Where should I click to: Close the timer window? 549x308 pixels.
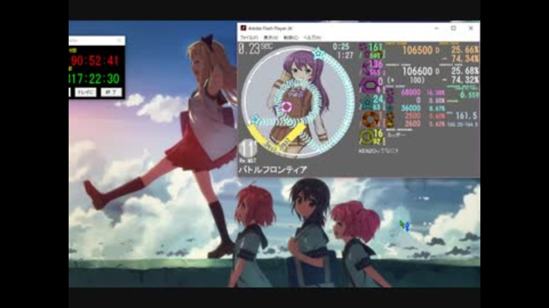click(119, 40)
